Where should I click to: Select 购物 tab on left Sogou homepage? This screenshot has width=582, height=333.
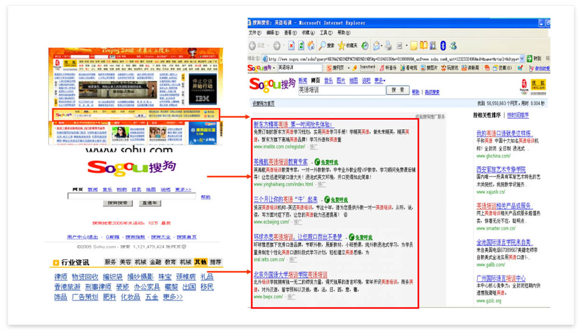point(122,190)
